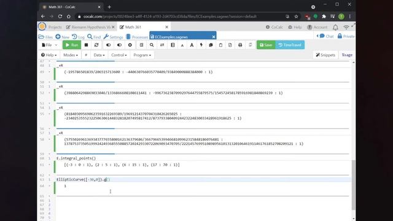The width and height of the screenshot is (393, 221).
Task: Print the worksheet using printer icon
Action: tap(240, 45)
